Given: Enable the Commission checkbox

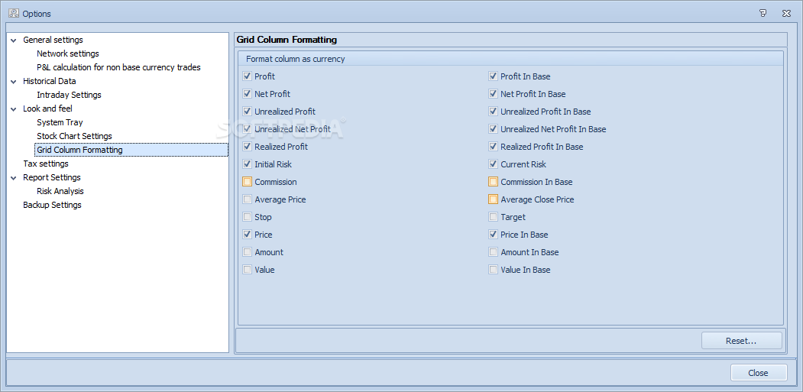Looking at the screenshot, I should 248,182.
